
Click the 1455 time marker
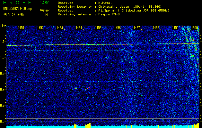(98, 28)
